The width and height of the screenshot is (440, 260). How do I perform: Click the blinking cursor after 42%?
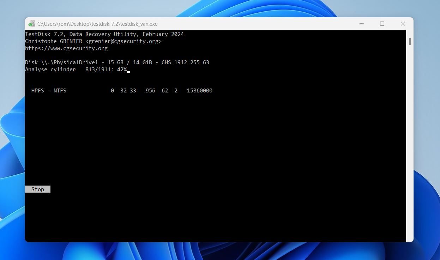coord(128,71)
